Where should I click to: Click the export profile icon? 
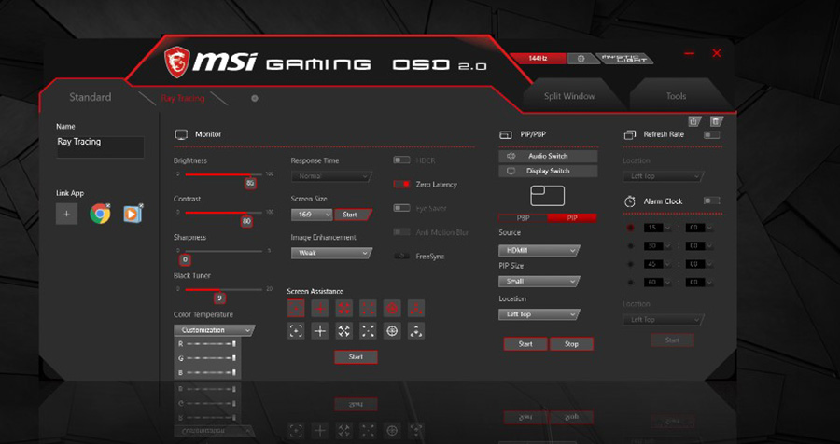(693, 121)
